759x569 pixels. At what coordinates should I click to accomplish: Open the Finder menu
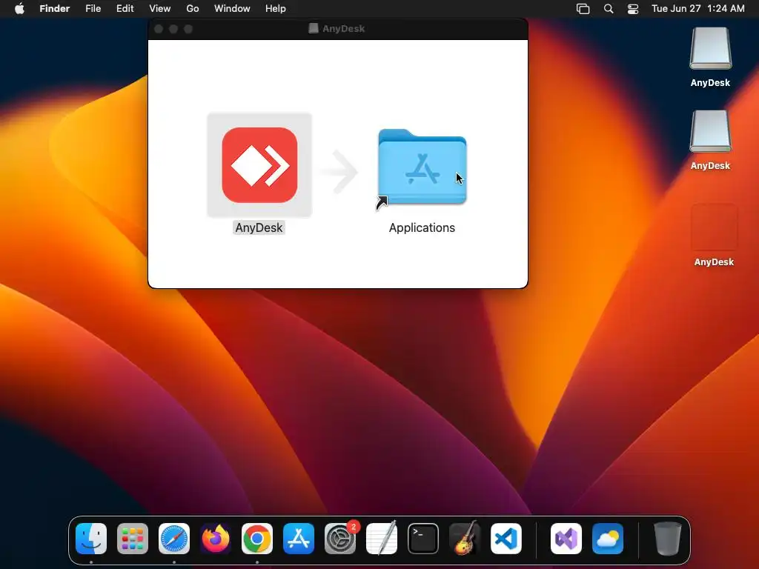55,9
